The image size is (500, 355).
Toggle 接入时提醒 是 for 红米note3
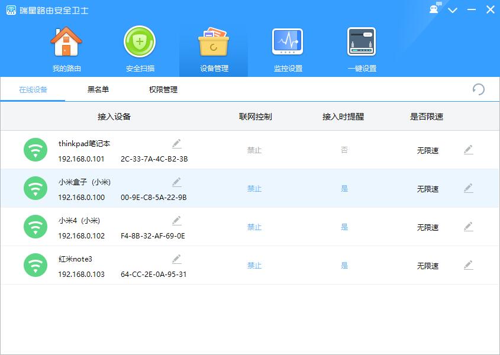point(344,266)
